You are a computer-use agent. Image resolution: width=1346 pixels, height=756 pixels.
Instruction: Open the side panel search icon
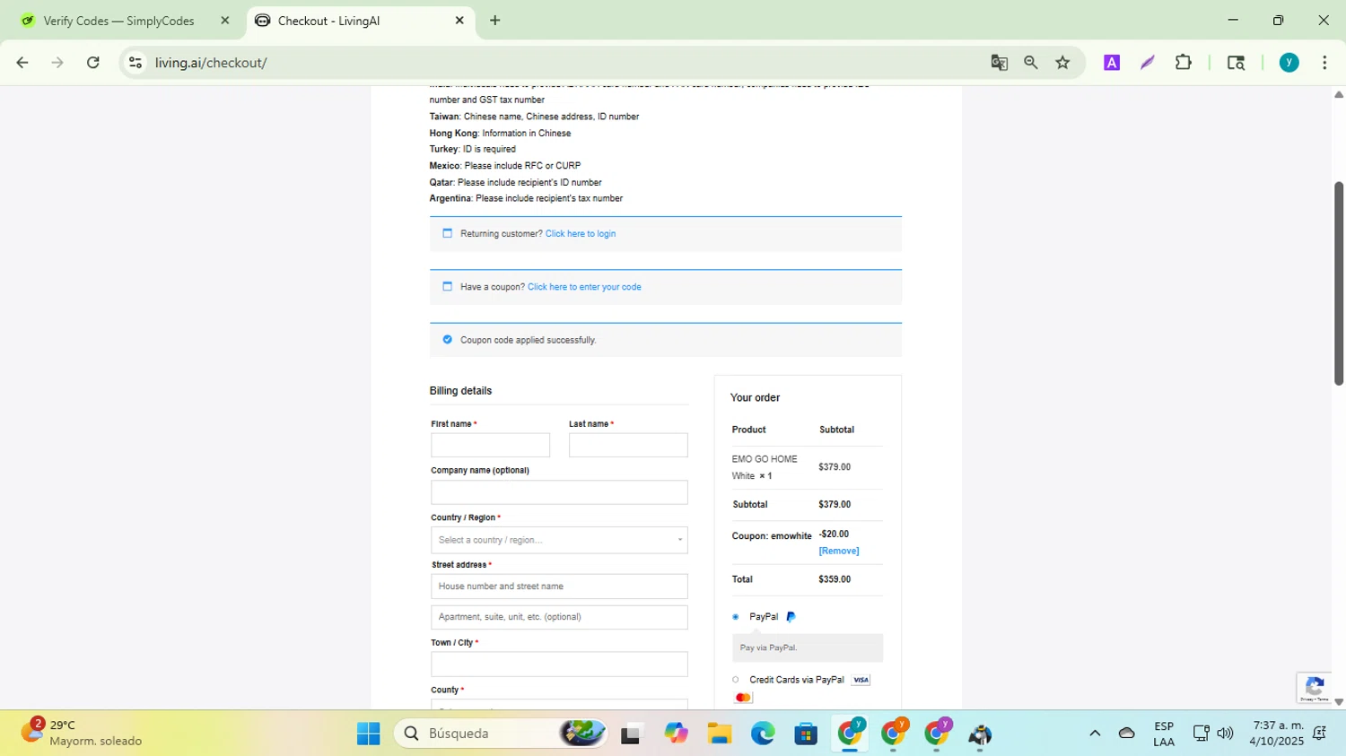coord(1236,63)
